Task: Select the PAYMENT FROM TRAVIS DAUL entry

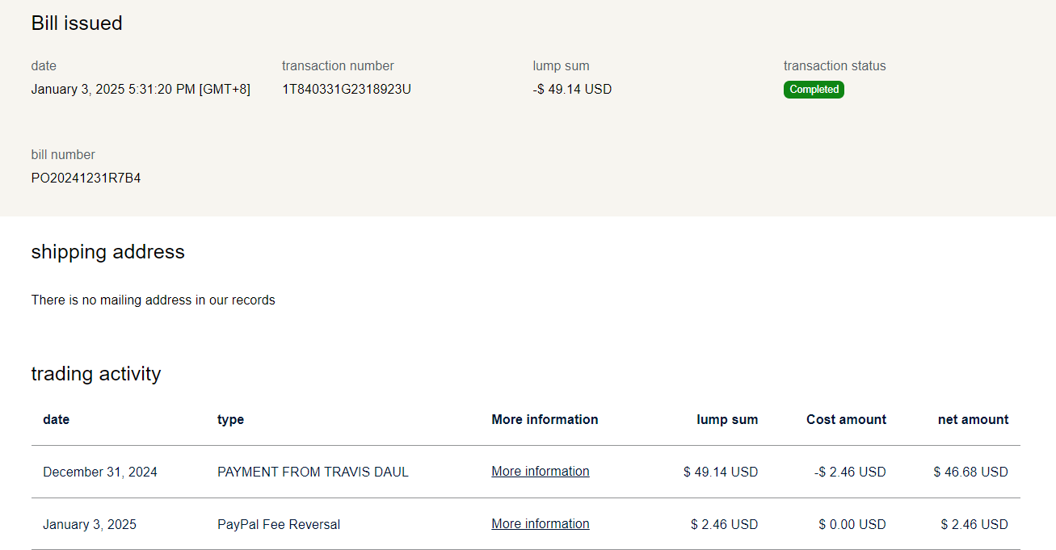Action: tap(313, 472)
